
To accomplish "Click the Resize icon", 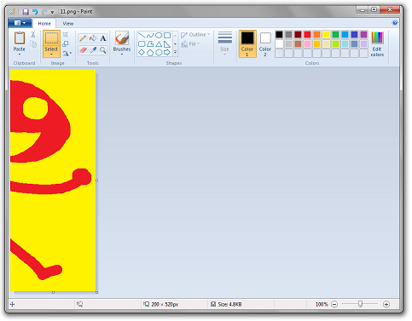I will click(x=66, y=43).
